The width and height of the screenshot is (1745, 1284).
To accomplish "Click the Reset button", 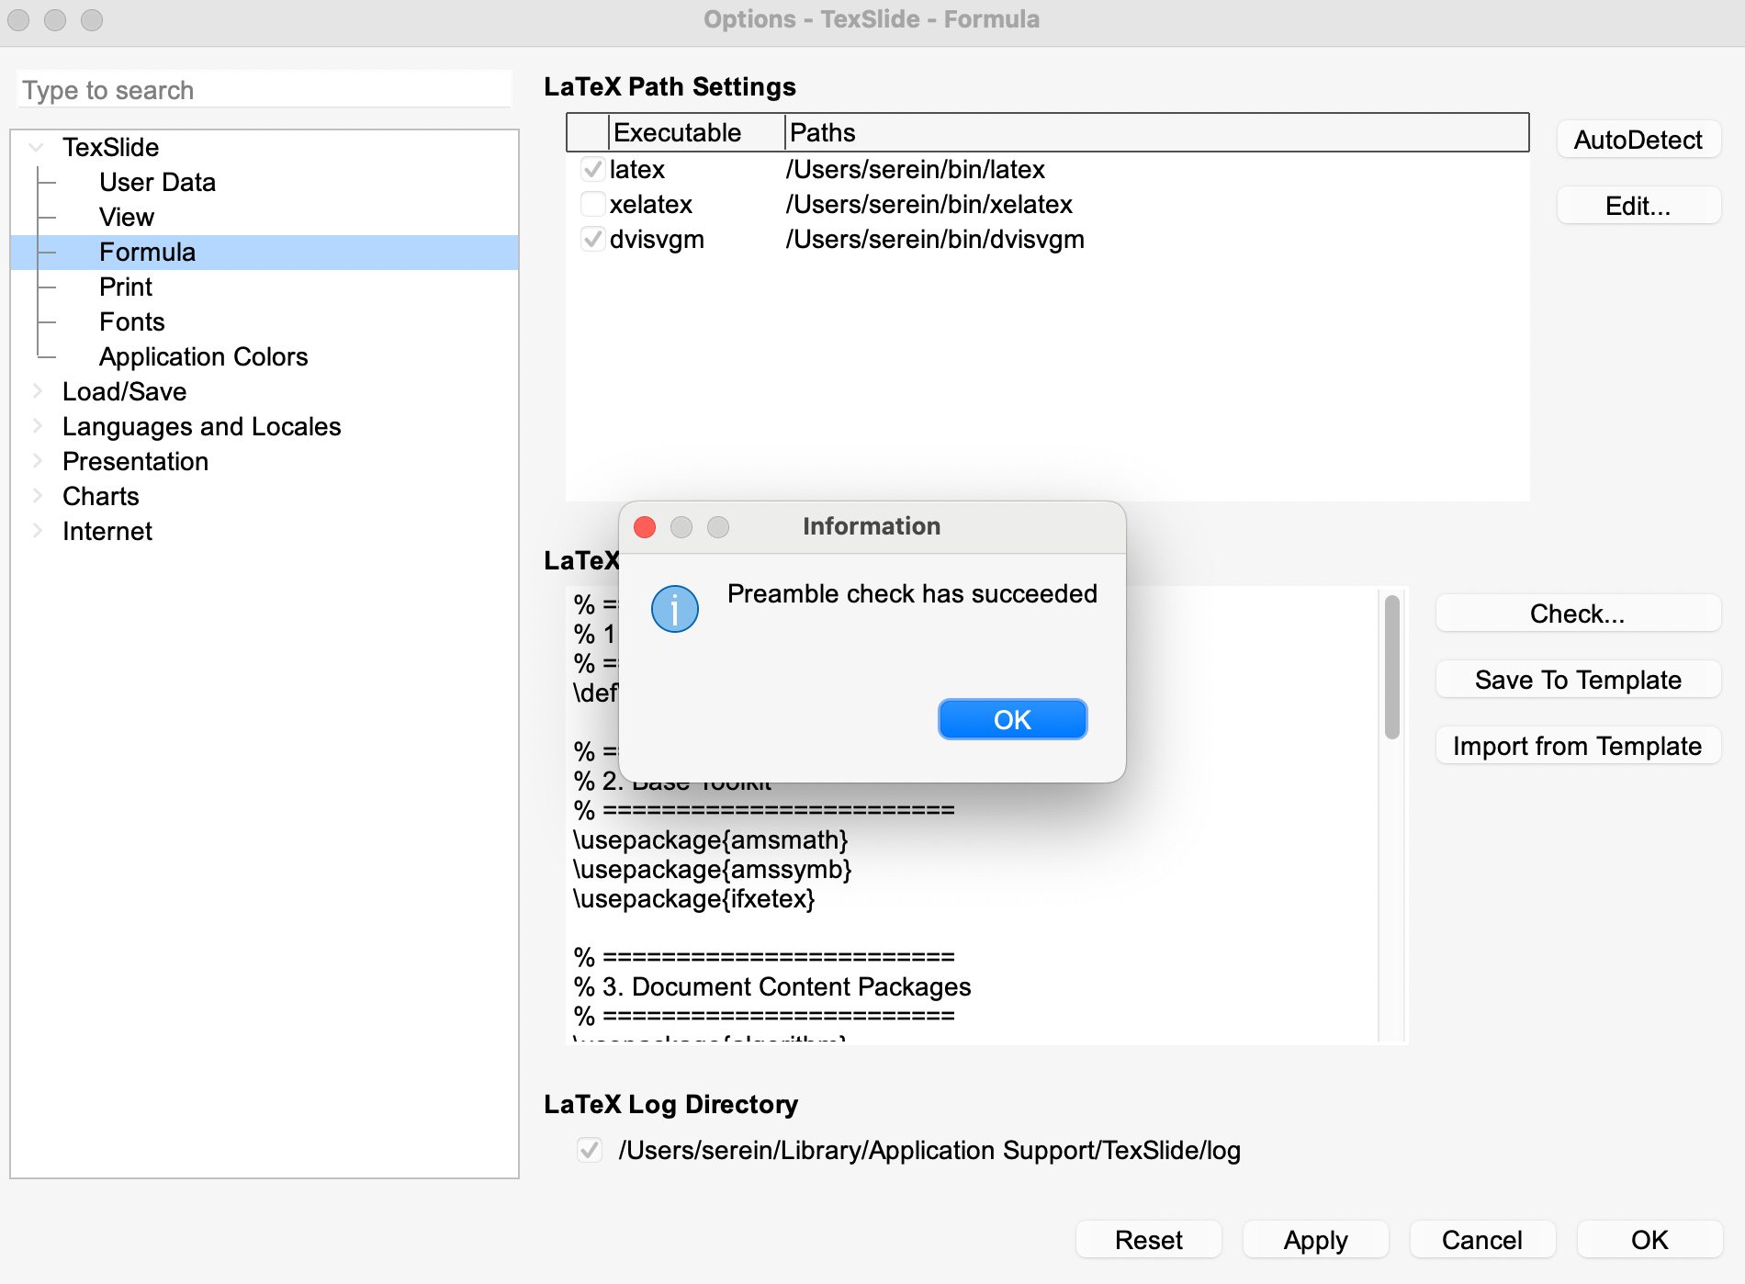I will pyautogui.click(x=1149, y=1240).
